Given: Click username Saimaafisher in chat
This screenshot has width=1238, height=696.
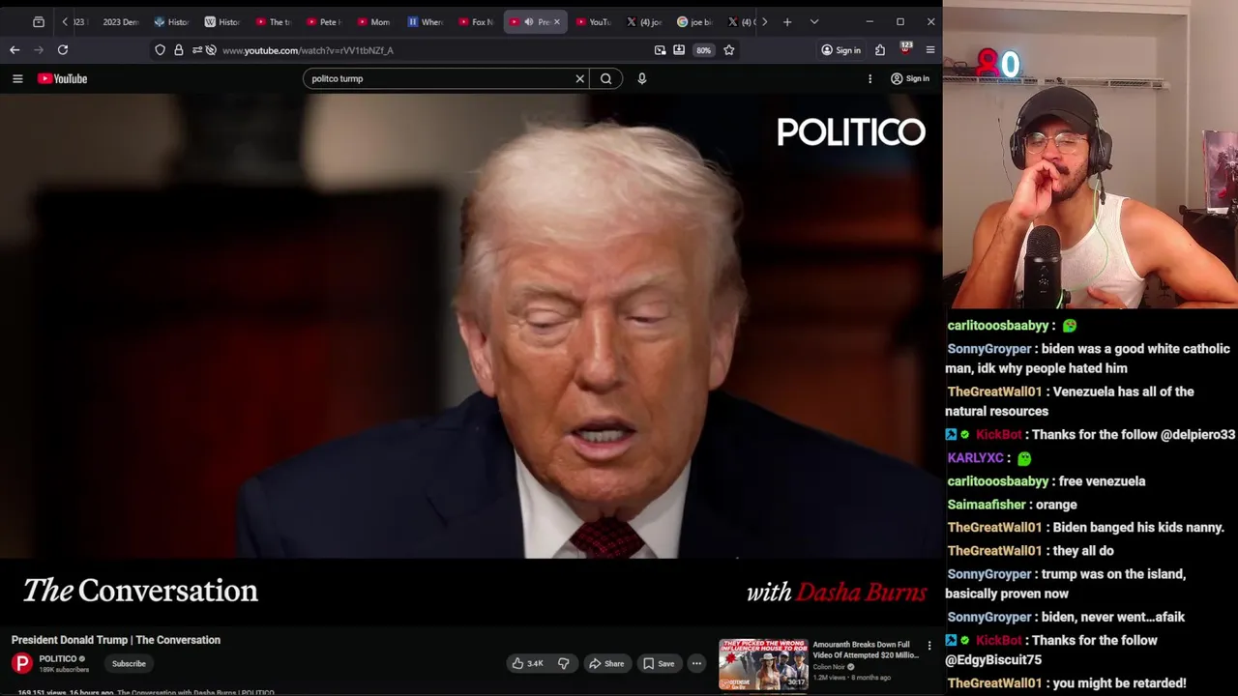Looking at the screenshot, I should click(x=987, y=505).
